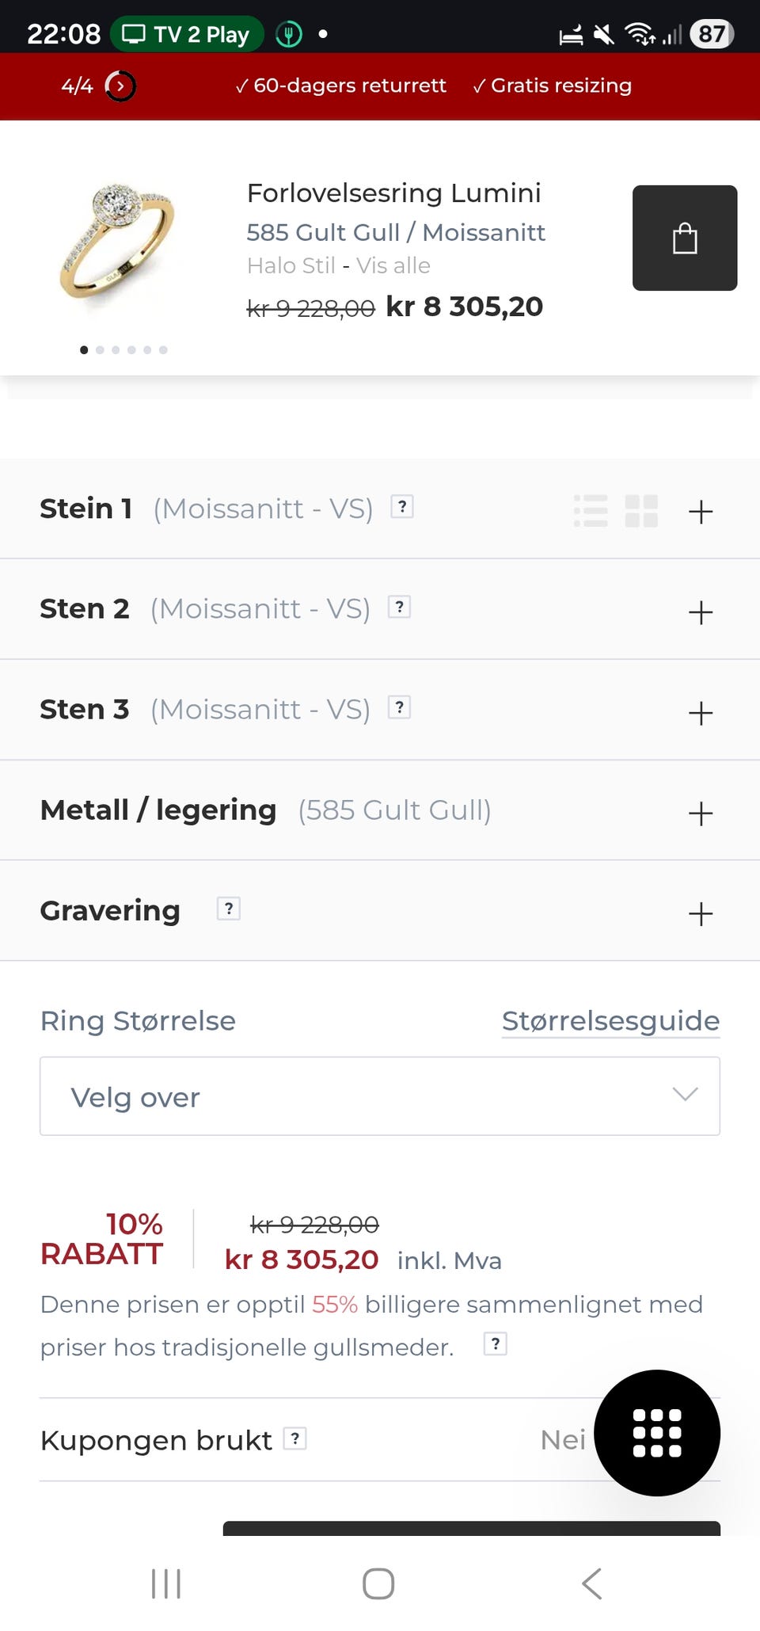Open help icon beside Gravering
The image size is (760, 1631).
pos(229,909)
